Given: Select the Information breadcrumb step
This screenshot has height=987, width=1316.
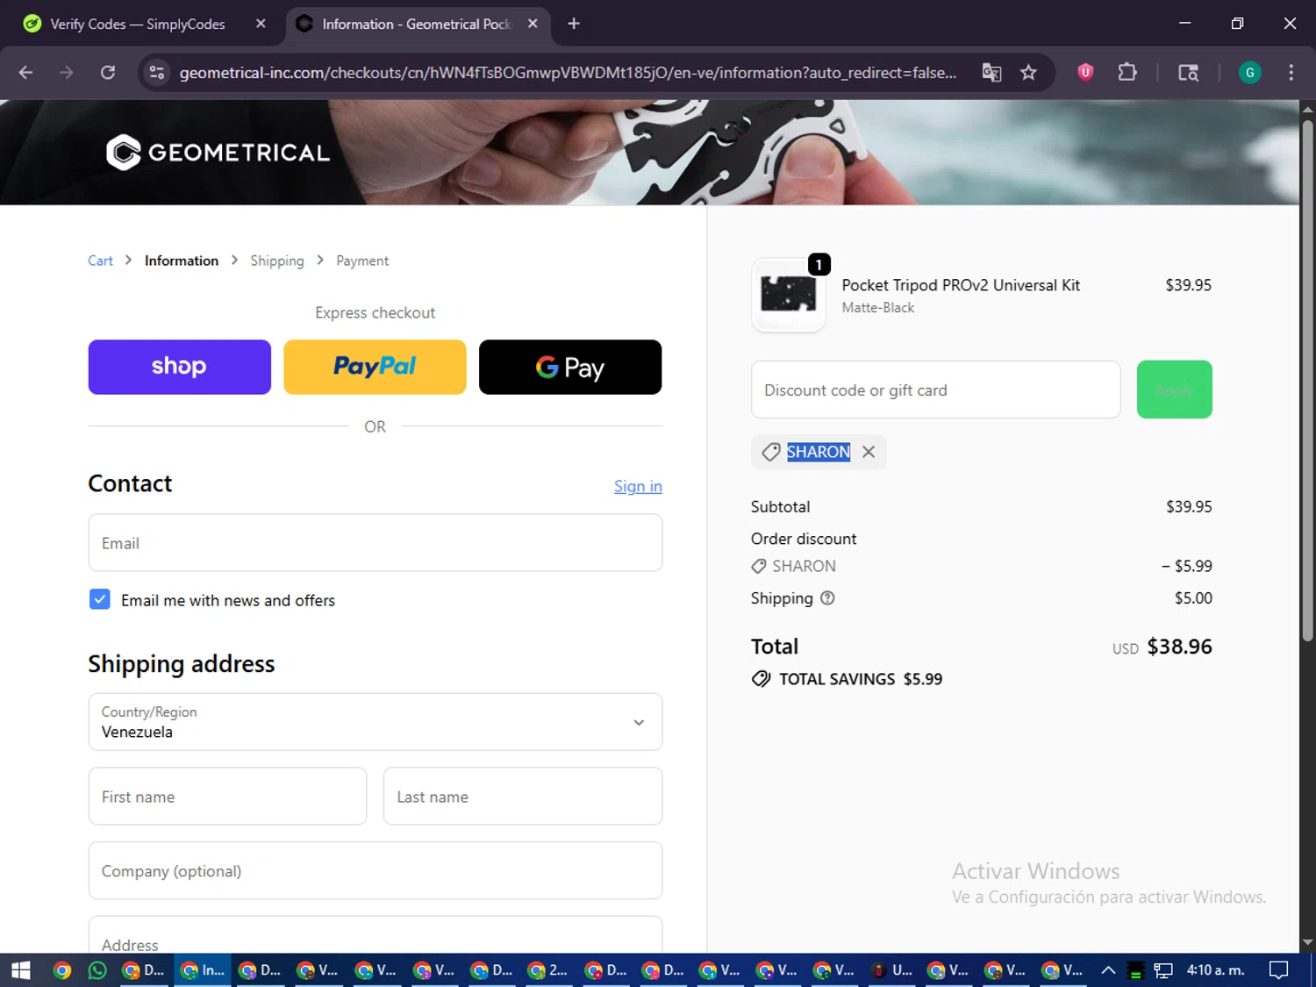Looking at the screenshot, I should (x=182, y=261).
